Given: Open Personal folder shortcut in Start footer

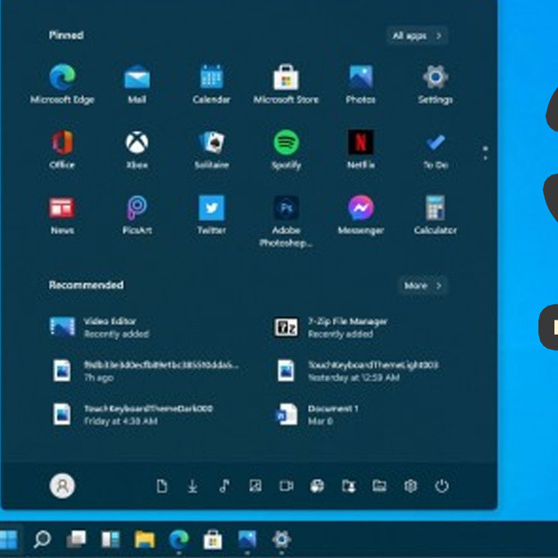Looking at the screenshot, I should click(348, 486).
